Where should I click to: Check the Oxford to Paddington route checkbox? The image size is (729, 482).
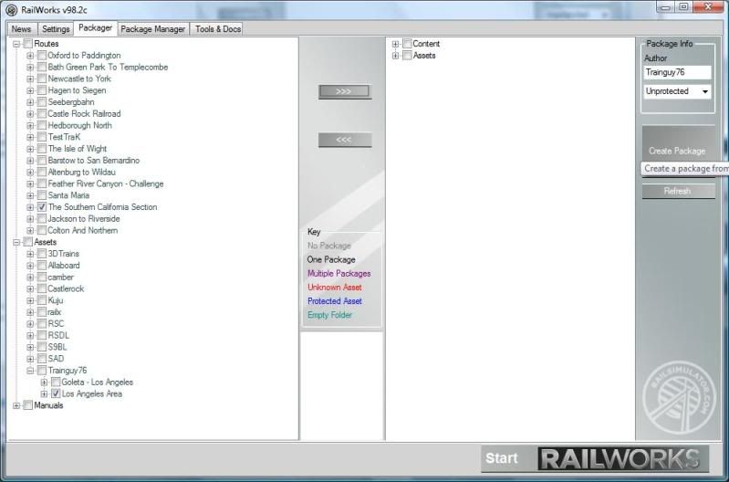tap(42, 56)
